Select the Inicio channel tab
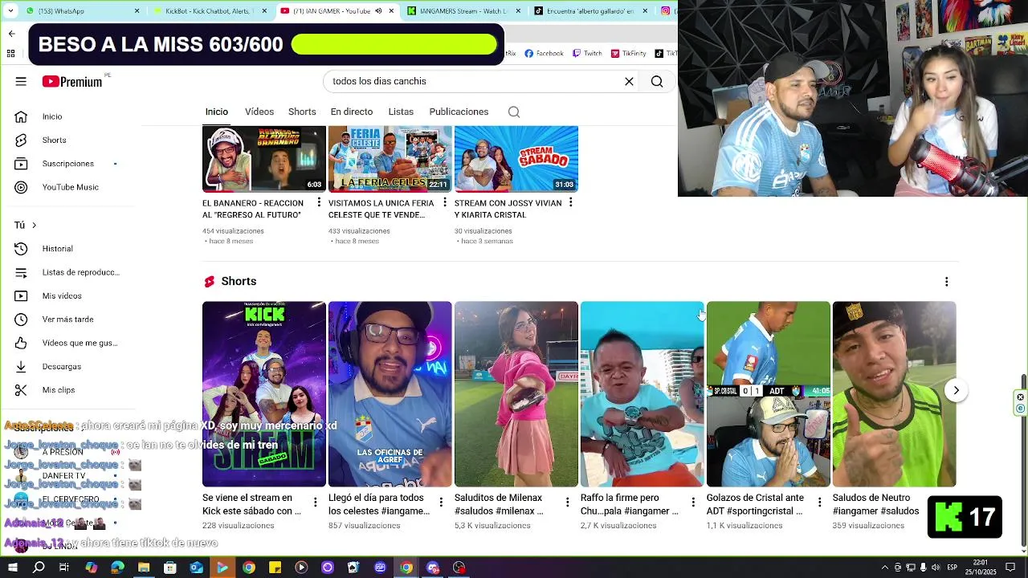This screenshot has height=578, width=1028. coord(217,112)
